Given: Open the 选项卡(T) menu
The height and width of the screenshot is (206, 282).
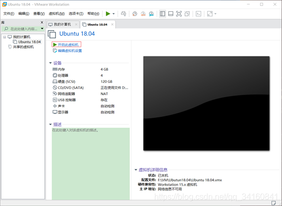Looking at the screenshot, I should coord(76,14).
